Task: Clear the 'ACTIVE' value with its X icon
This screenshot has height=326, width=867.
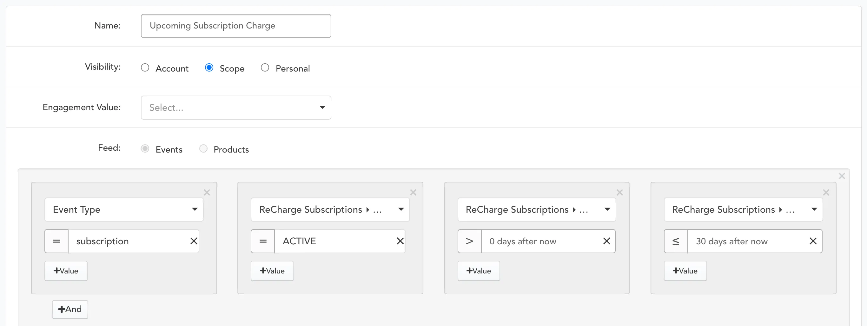Action: (400, 241)
